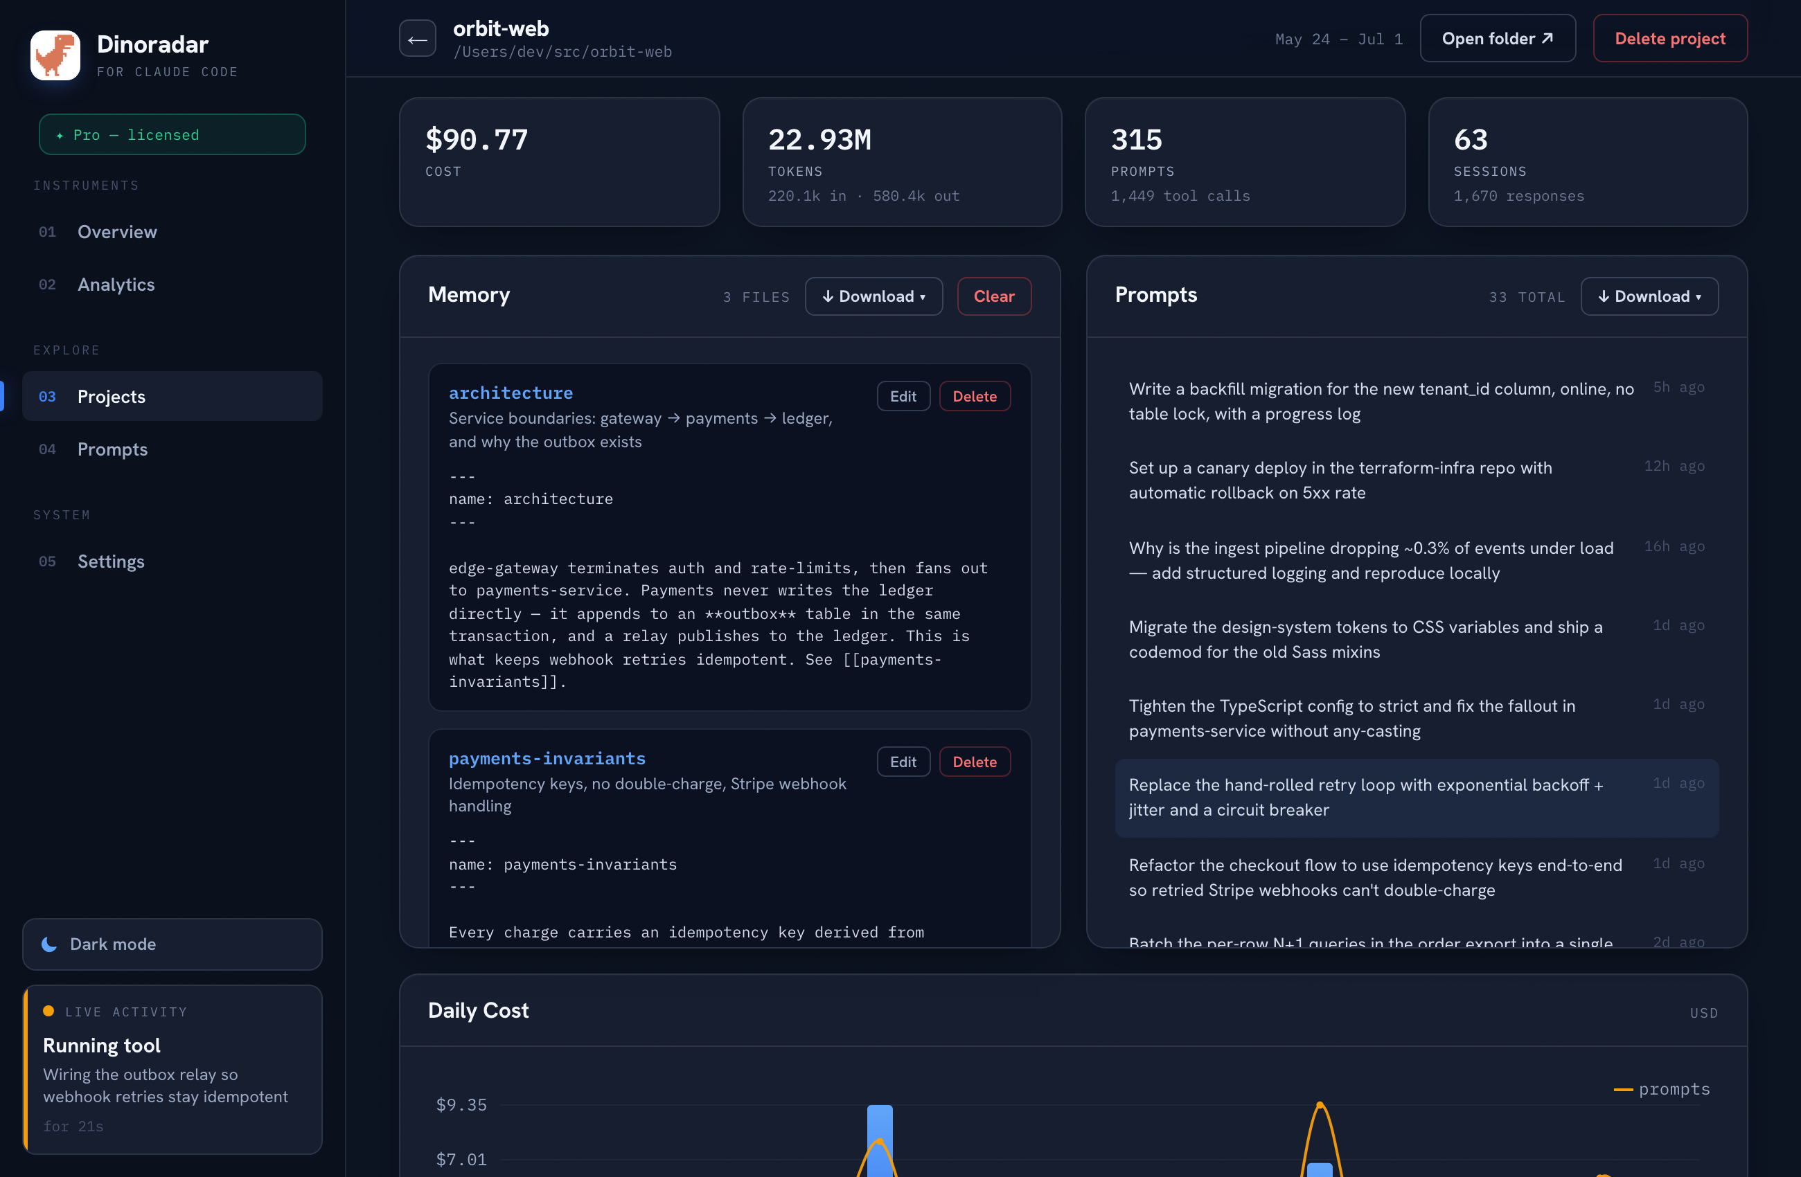
Task: Click the $9.35 axis label
Action: 461,1104
